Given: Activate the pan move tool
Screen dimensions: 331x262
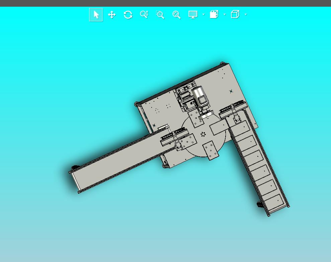Looking at the screenshot, I should click(112, 15).
